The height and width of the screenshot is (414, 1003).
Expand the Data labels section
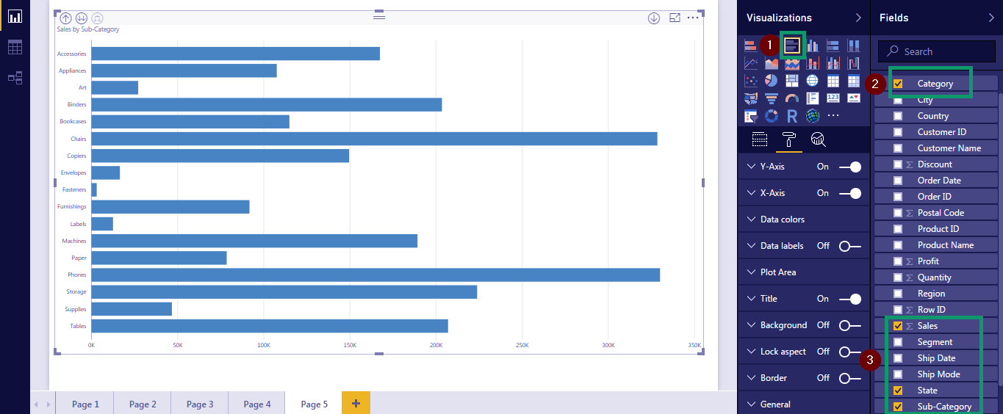click(x=751, y=246)
